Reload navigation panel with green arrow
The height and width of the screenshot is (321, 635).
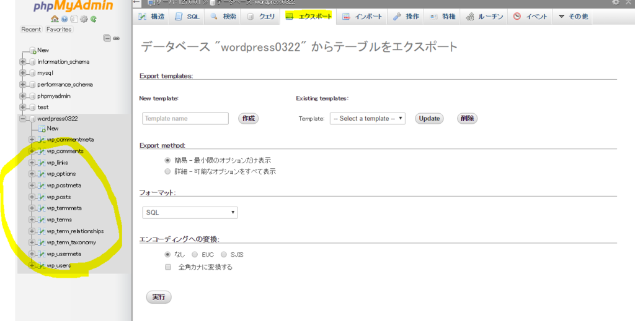(x=94, y=19)
